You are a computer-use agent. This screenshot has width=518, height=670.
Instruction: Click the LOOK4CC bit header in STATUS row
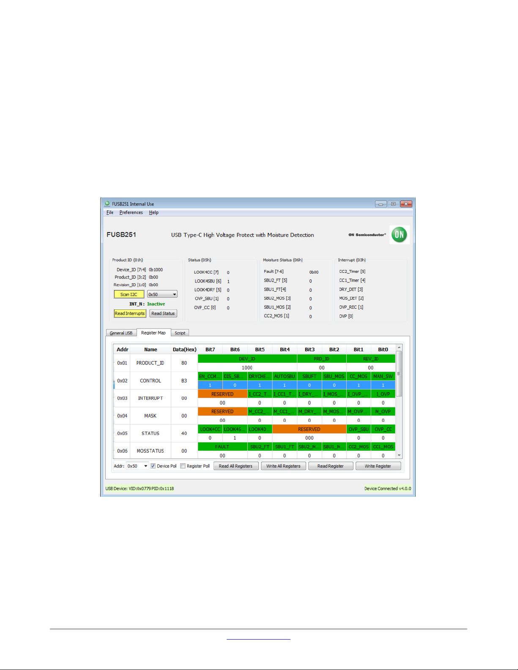point(210,429)
